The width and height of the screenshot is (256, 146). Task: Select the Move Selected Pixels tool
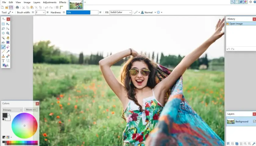pos(8,24)
